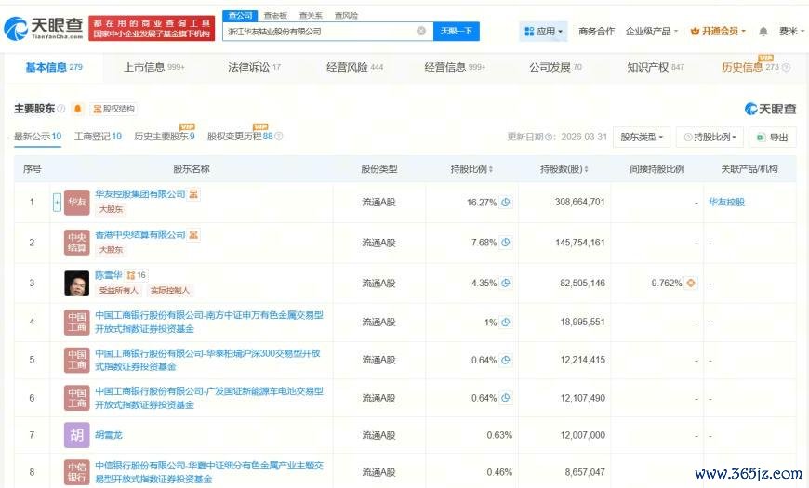Open the 华夏中证细分有色金属 fund link
The width and height of the screenshot is (809, 488).
(x=209, y=472)
